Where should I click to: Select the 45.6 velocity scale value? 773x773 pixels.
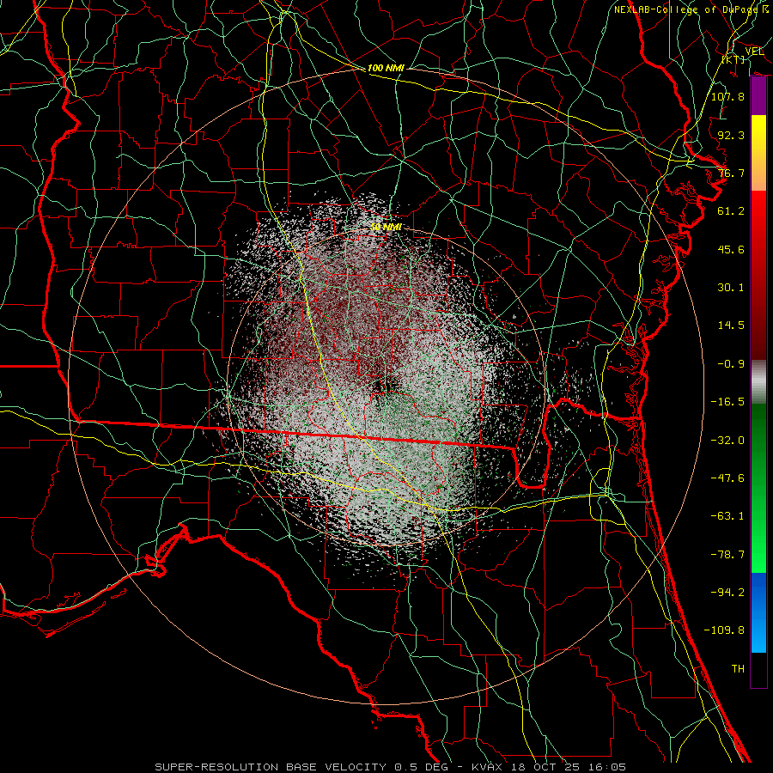731,249
